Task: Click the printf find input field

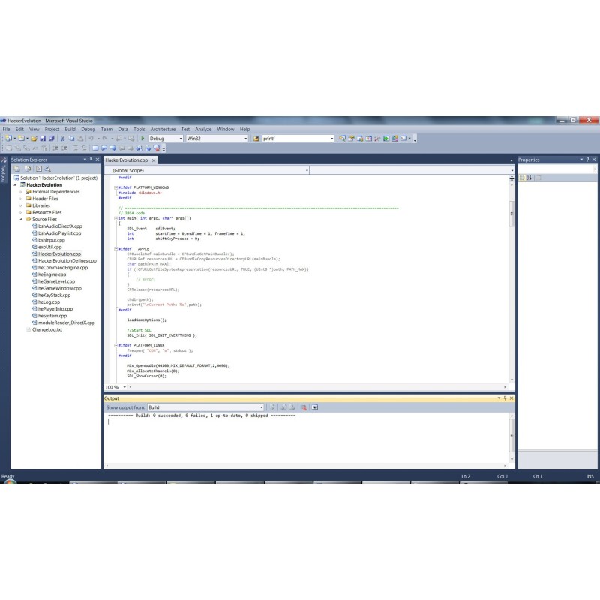Action: (x=296, y=139)
